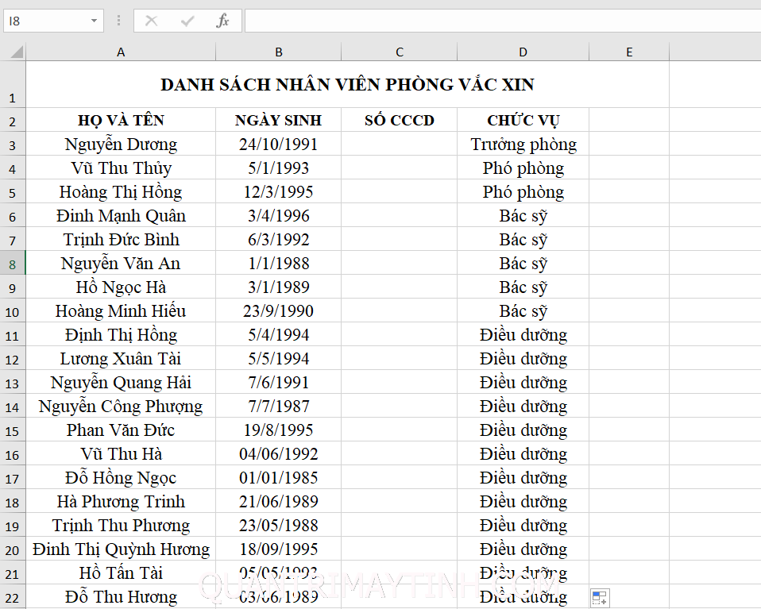Select row 8 header
Screen dimensions: 761x609
click(13, 263)
